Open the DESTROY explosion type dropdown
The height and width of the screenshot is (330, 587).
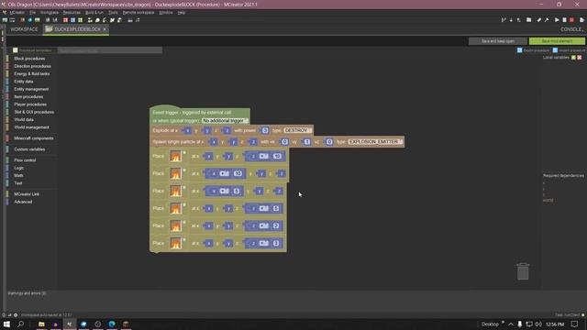coord(297,130)
